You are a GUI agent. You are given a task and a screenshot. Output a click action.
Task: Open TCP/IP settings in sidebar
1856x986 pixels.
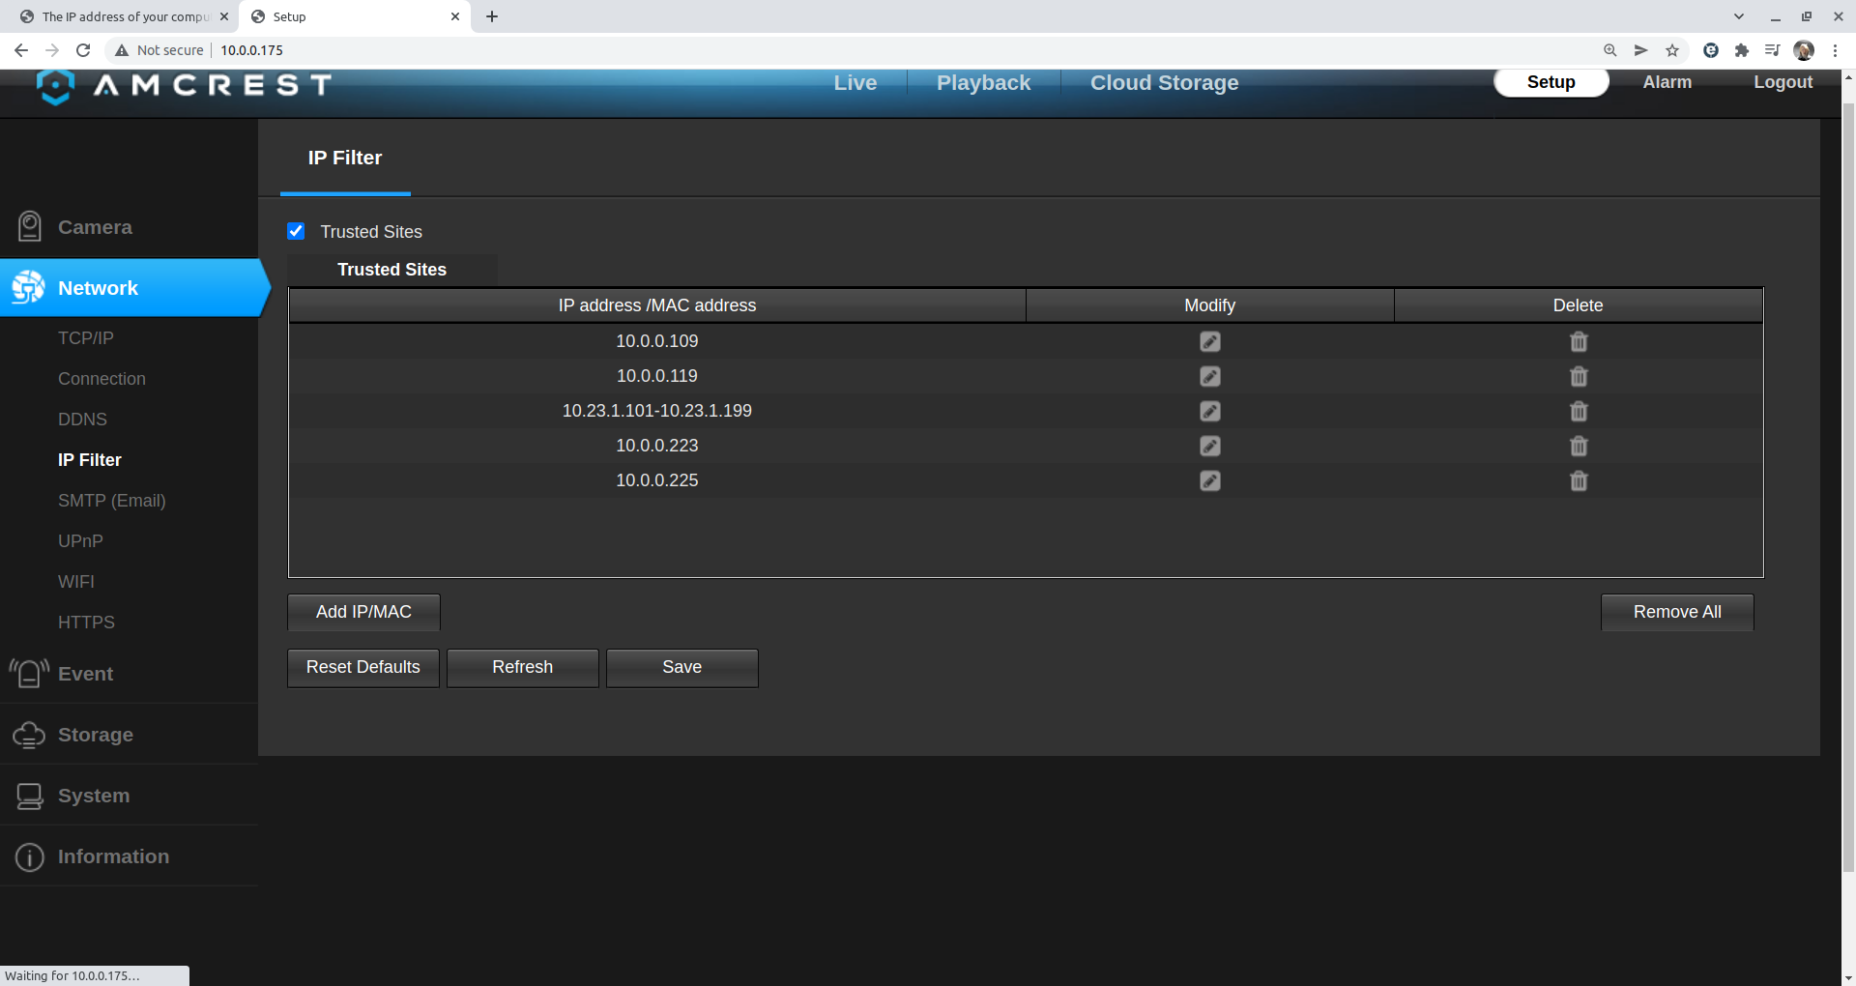click(86, 338)
